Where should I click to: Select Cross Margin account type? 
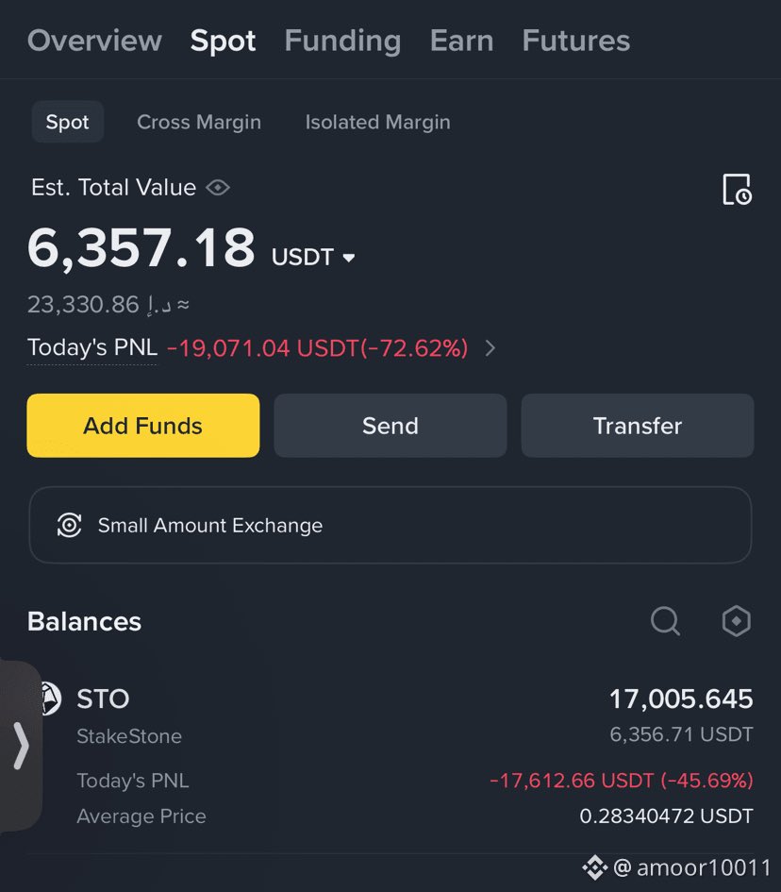point(199,123)
